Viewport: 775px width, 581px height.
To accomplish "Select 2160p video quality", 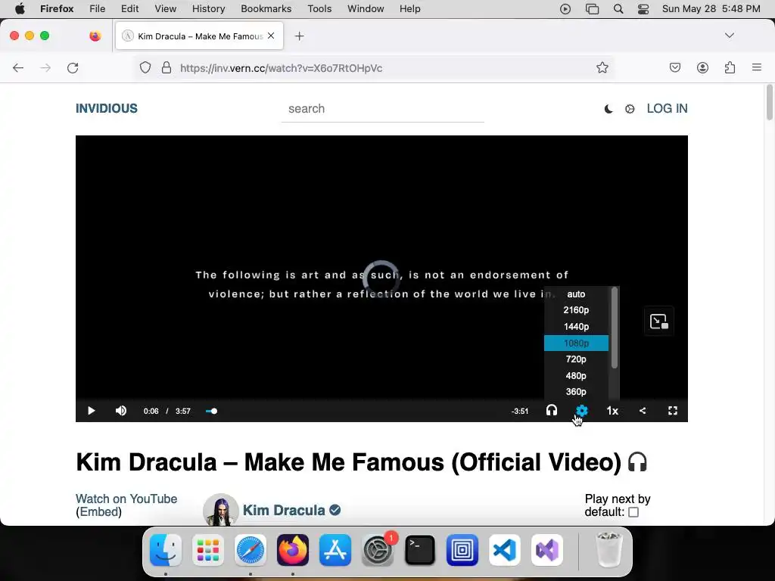I will point(576,310).
